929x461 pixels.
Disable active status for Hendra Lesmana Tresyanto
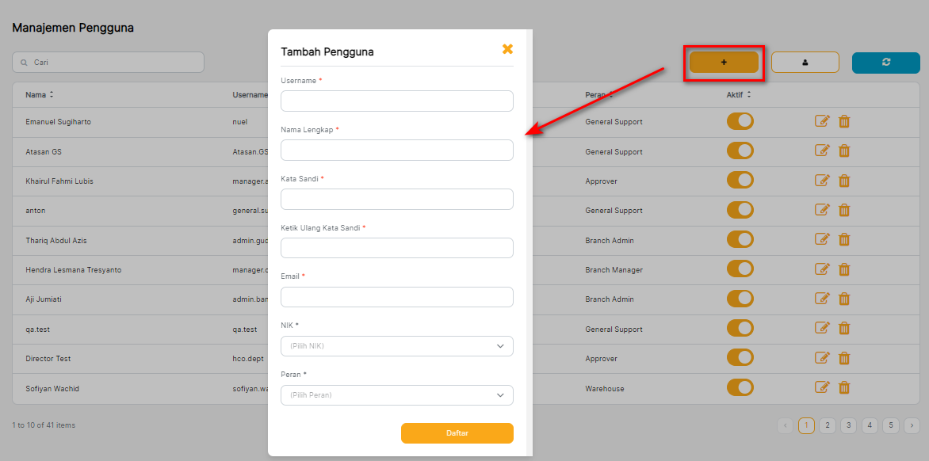(x=740, y=269)
